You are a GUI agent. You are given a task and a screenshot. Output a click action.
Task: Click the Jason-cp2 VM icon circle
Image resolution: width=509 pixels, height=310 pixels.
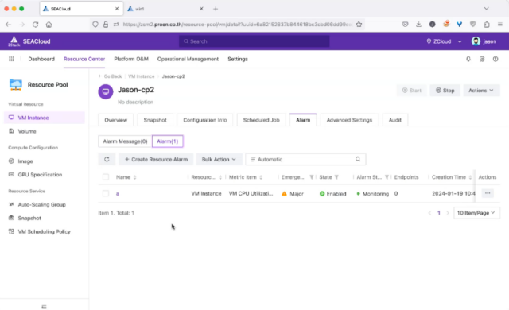coord(106,91)
